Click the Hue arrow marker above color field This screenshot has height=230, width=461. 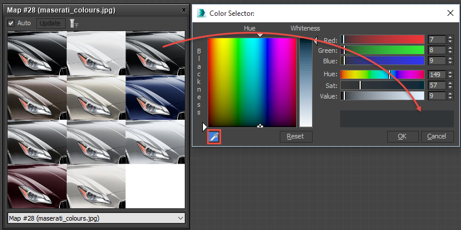click(x=260, y=35)
